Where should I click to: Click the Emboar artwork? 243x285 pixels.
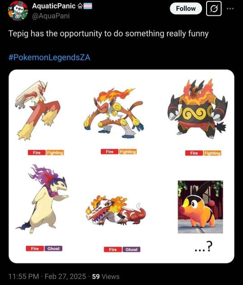click(x=198, y=109)
